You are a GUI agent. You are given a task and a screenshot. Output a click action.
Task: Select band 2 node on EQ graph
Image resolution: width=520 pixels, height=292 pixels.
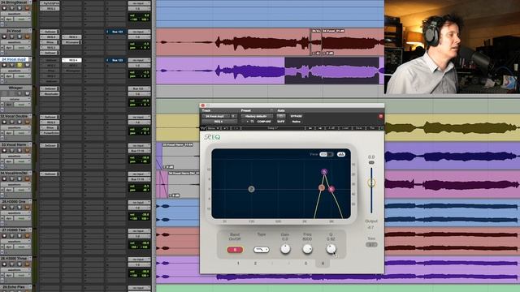point(251,189)
